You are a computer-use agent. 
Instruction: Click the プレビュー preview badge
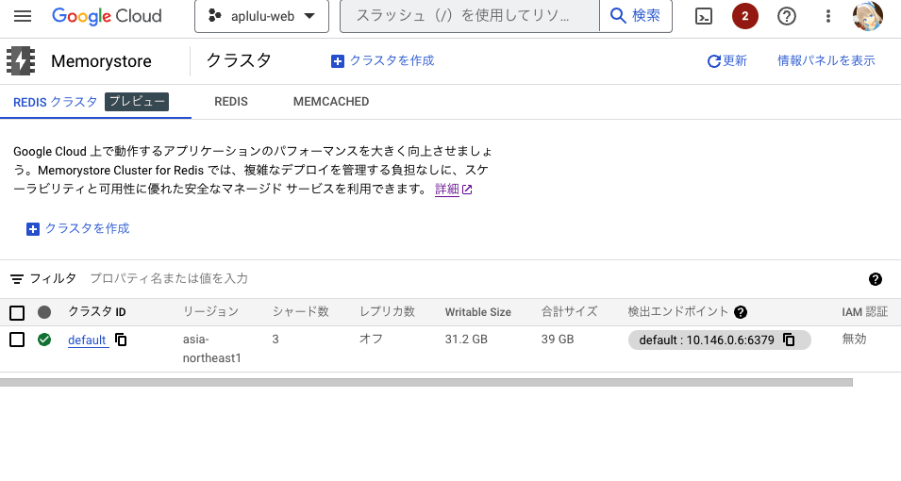137,102
